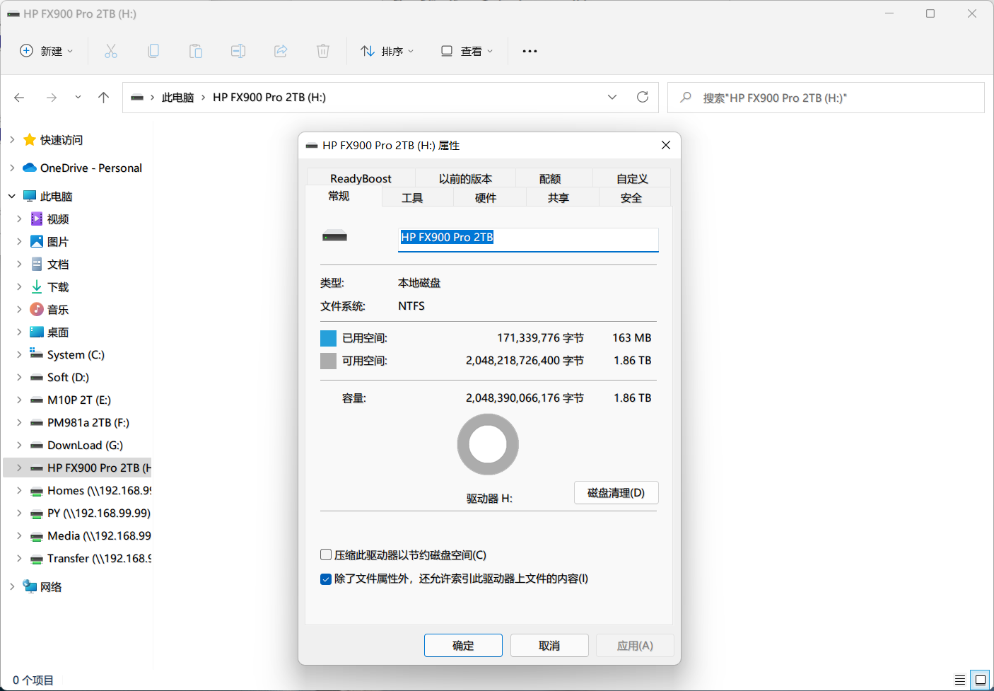Confirm with the OK button

tap(463, 646)
